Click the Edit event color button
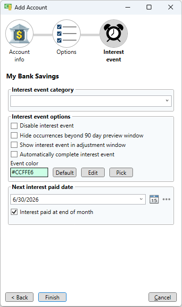182x307 pixels. (93, 172)
